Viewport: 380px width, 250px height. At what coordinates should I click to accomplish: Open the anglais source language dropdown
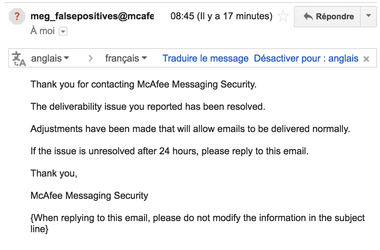(50, 58)
